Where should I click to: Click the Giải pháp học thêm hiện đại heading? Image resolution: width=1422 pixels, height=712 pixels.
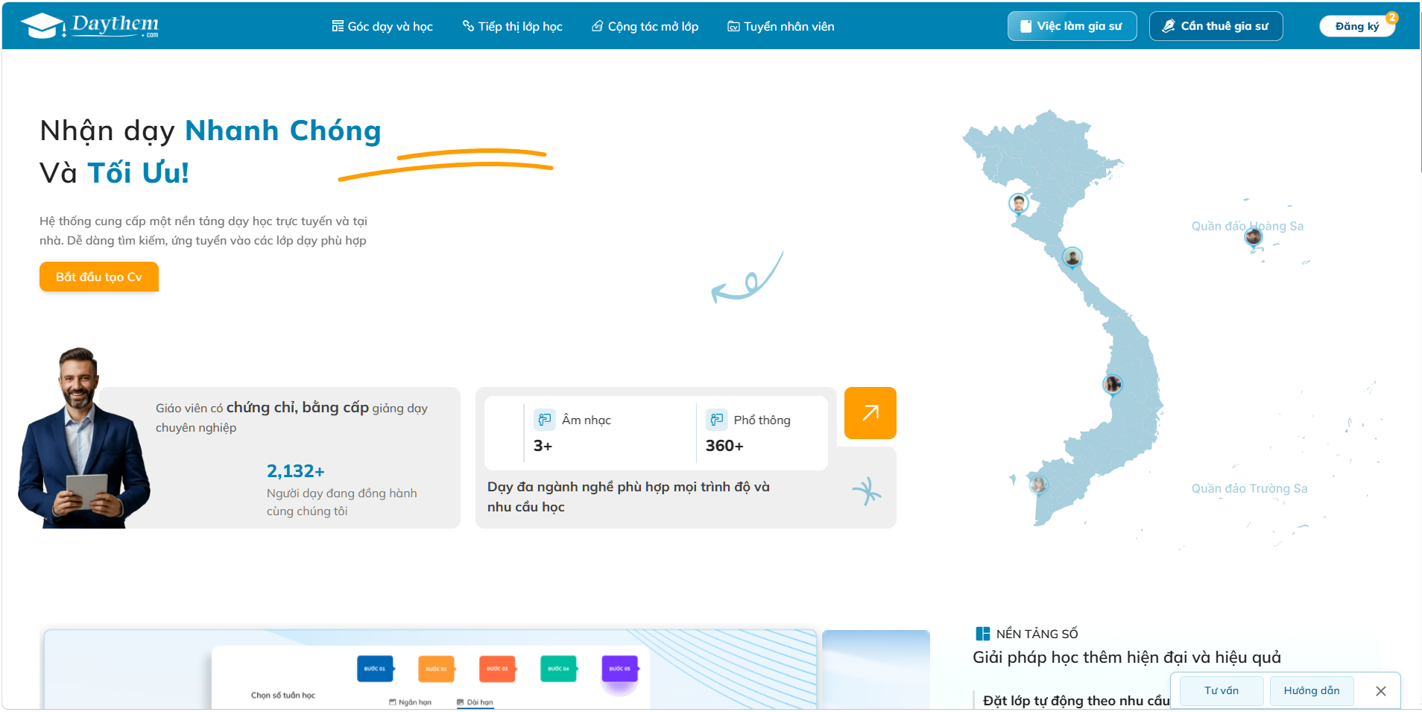(x=1126, y=658)
